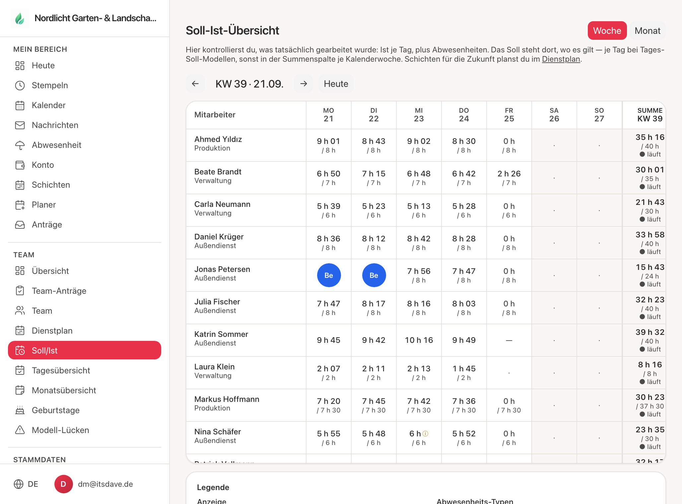The height and width of the screenshot is (504, 682).
Task: Click the Nordlicht leaf logo
Action: coord(20,18)
